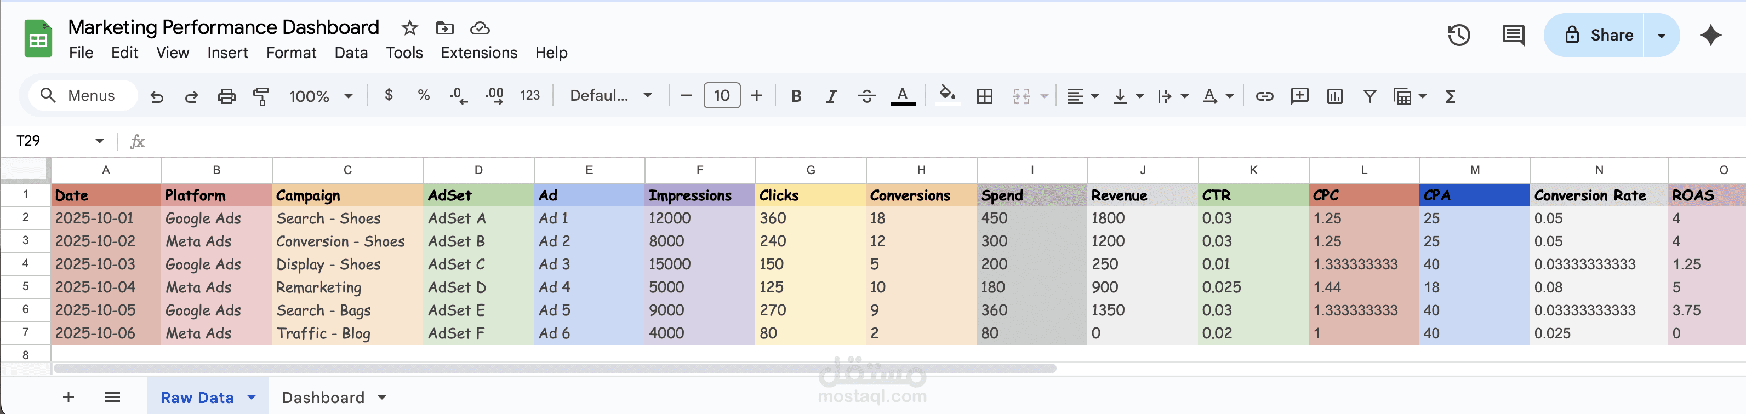Open the zoom 100% dropdown

point(321,96)
